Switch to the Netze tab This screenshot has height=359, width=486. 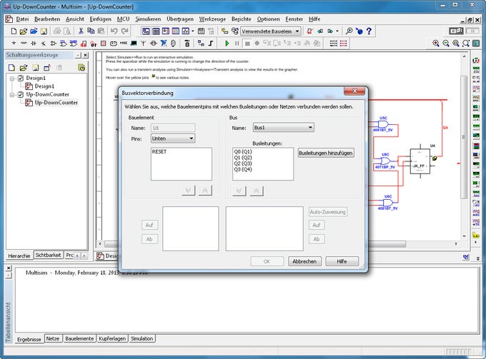click(53, 338)
